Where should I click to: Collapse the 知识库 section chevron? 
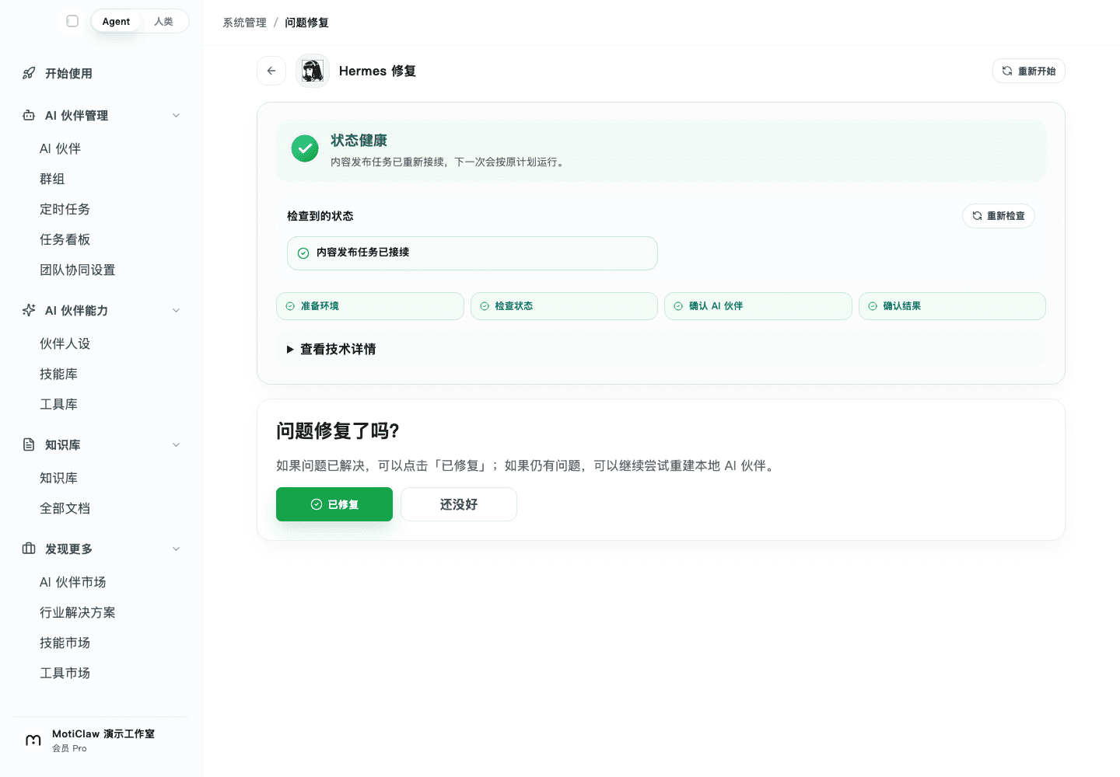point(176,444)
